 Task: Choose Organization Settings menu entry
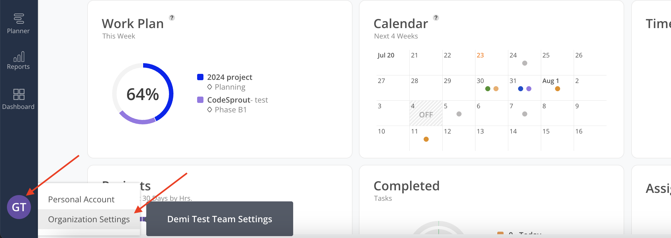click(x=89, y=219)
